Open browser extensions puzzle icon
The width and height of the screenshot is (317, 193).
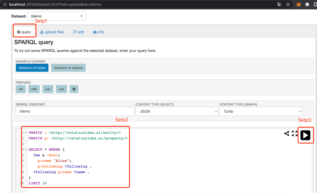click(307, 5)
